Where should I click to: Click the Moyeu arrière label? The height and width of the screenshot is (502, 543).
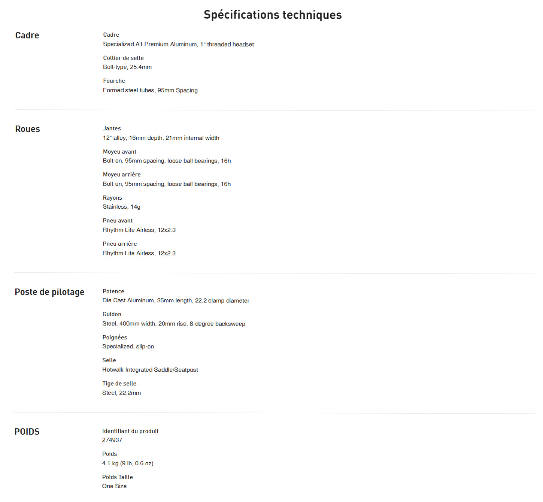coord(122,175)
